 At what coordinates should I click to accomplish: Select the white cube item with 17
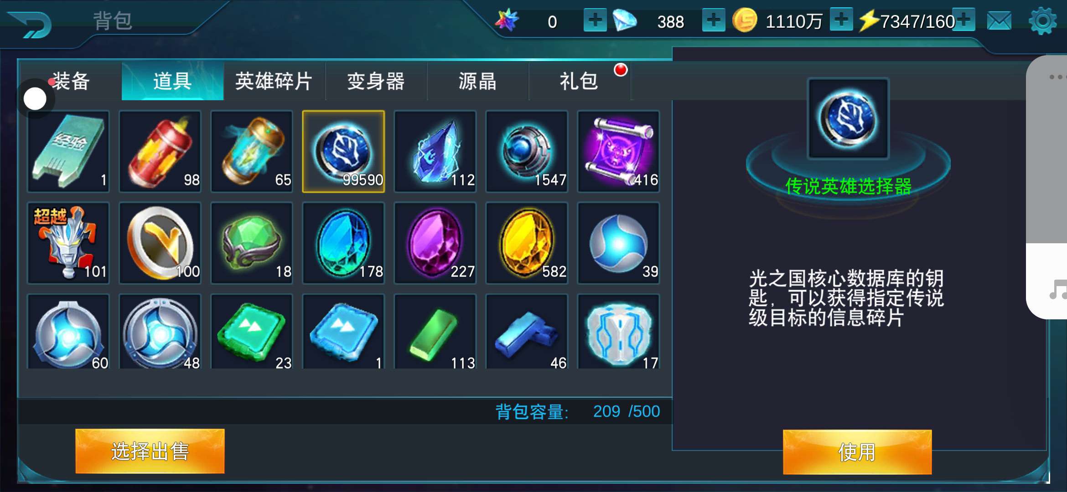click(618, 332)
